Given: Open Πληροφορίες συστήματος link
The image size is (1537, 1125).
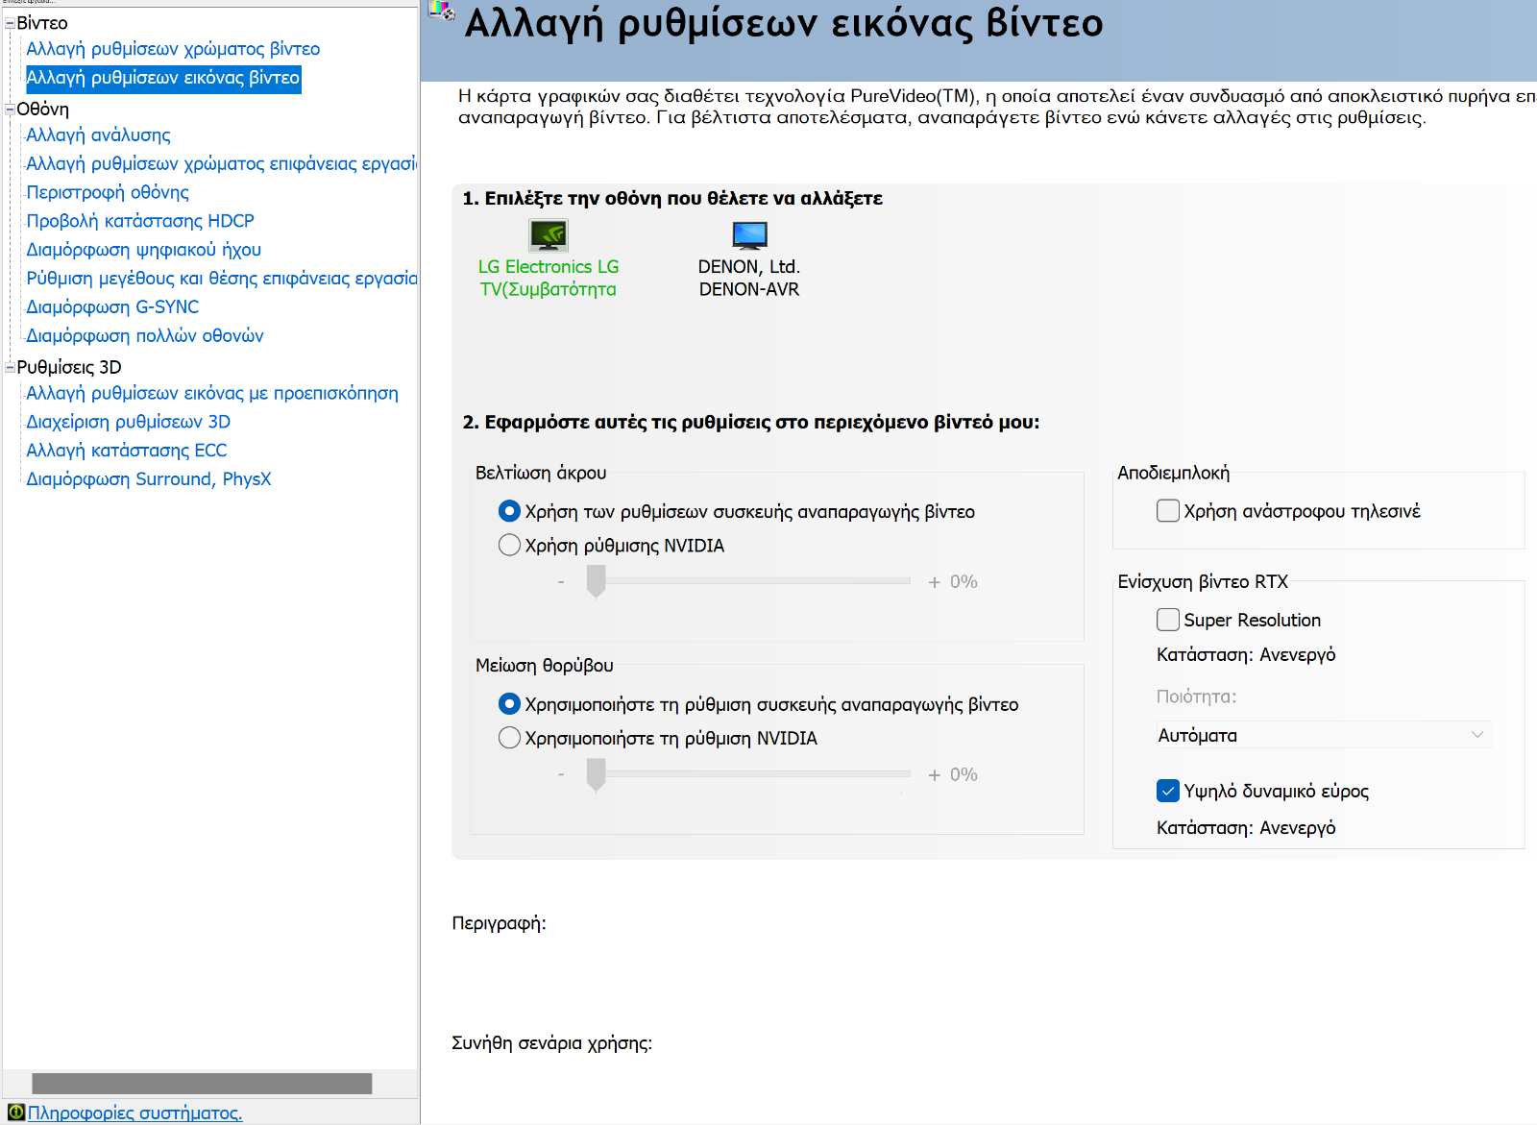Looking at the screenshot, I should (134, 1113).
